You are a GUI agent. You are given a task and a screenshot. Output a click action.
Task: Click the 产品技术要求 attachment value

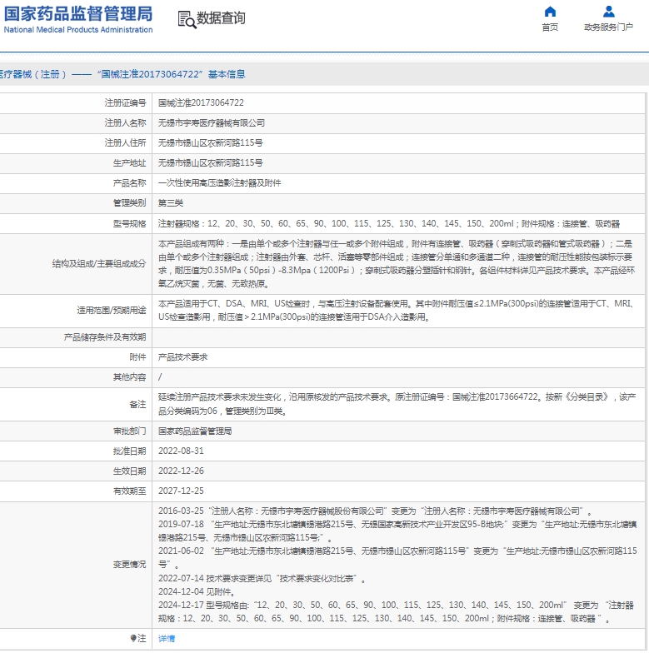(x=183, y=356)
